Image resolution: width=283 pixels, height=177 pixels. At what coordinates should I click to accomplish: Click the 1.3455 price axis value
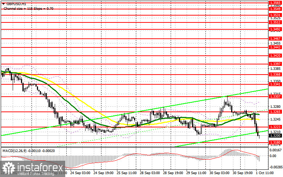(x=275, y=43)
